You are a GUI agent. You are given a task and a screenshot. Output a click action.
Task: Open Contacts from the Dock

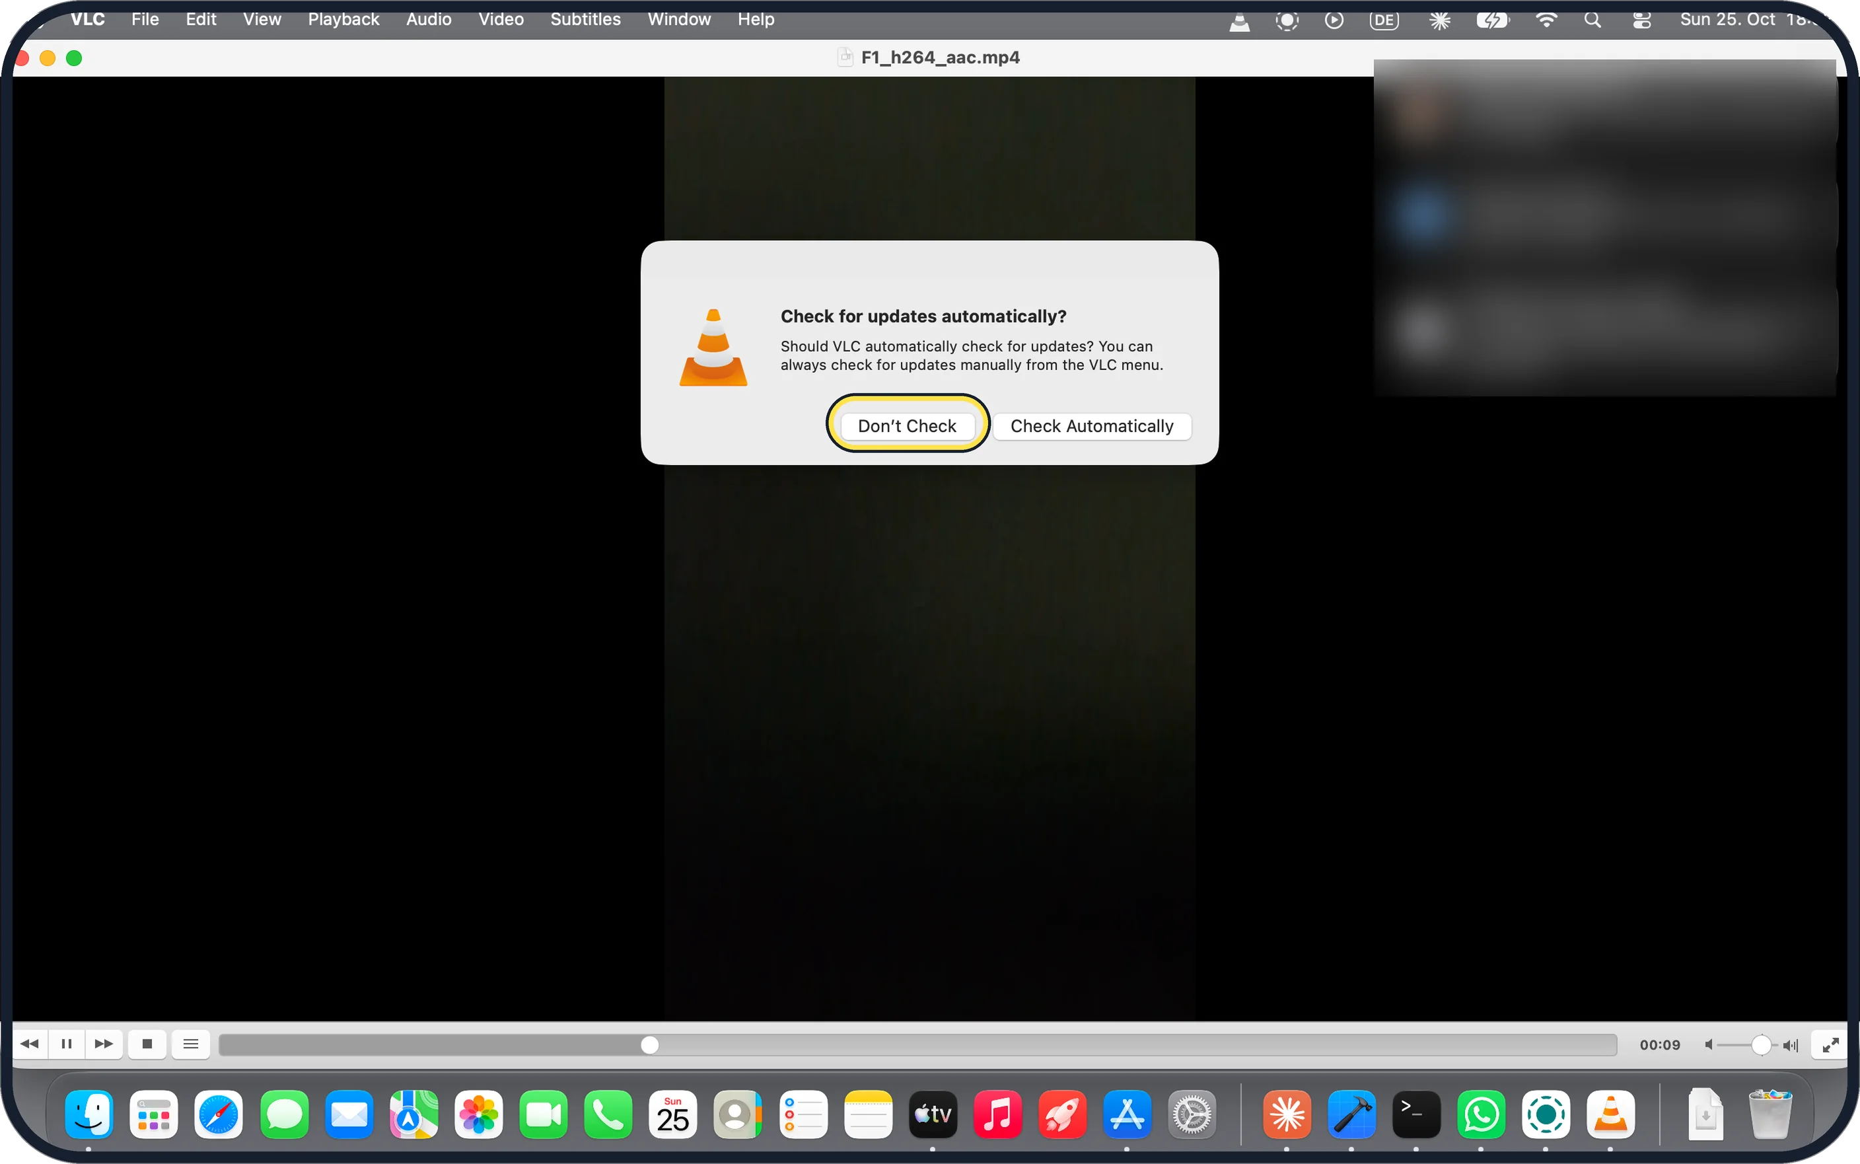[x=737, y=1114]
